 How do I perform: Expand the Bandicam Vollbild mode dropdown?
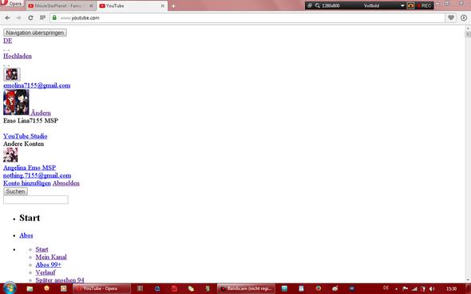tap(402, 6)
